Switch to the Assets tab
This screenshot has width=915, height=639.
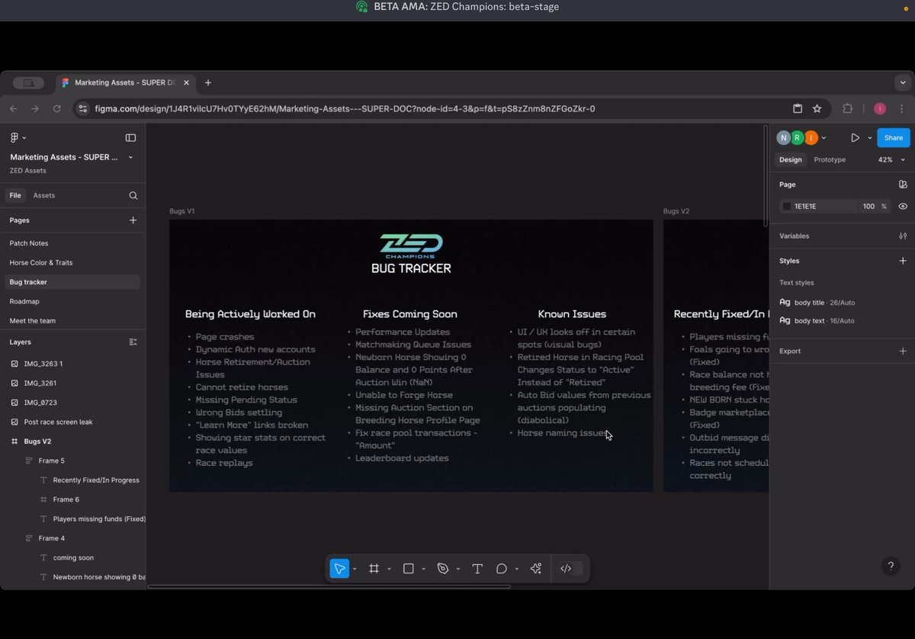tap(43, 195)
